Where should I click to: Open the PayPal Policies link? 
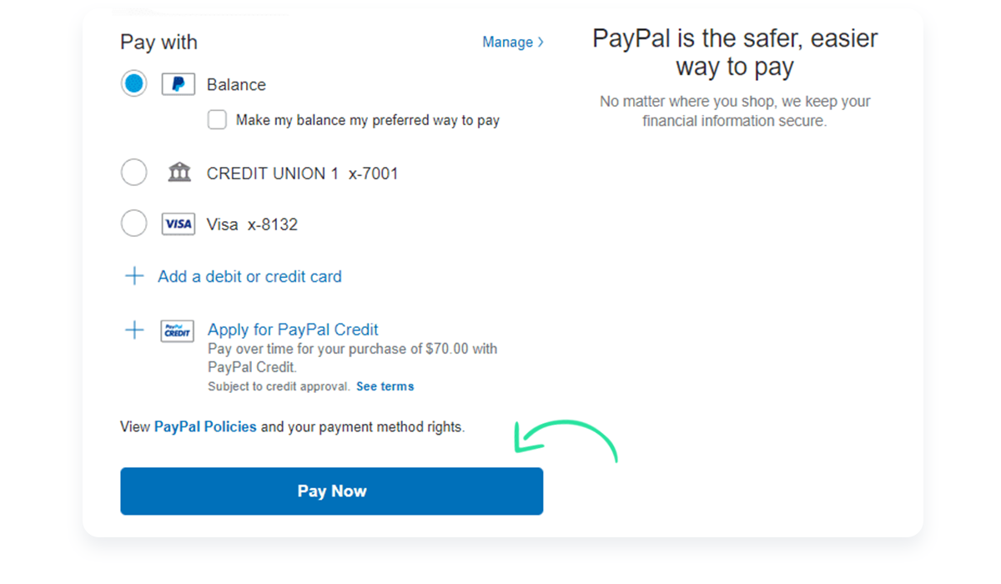click(205, 426)
